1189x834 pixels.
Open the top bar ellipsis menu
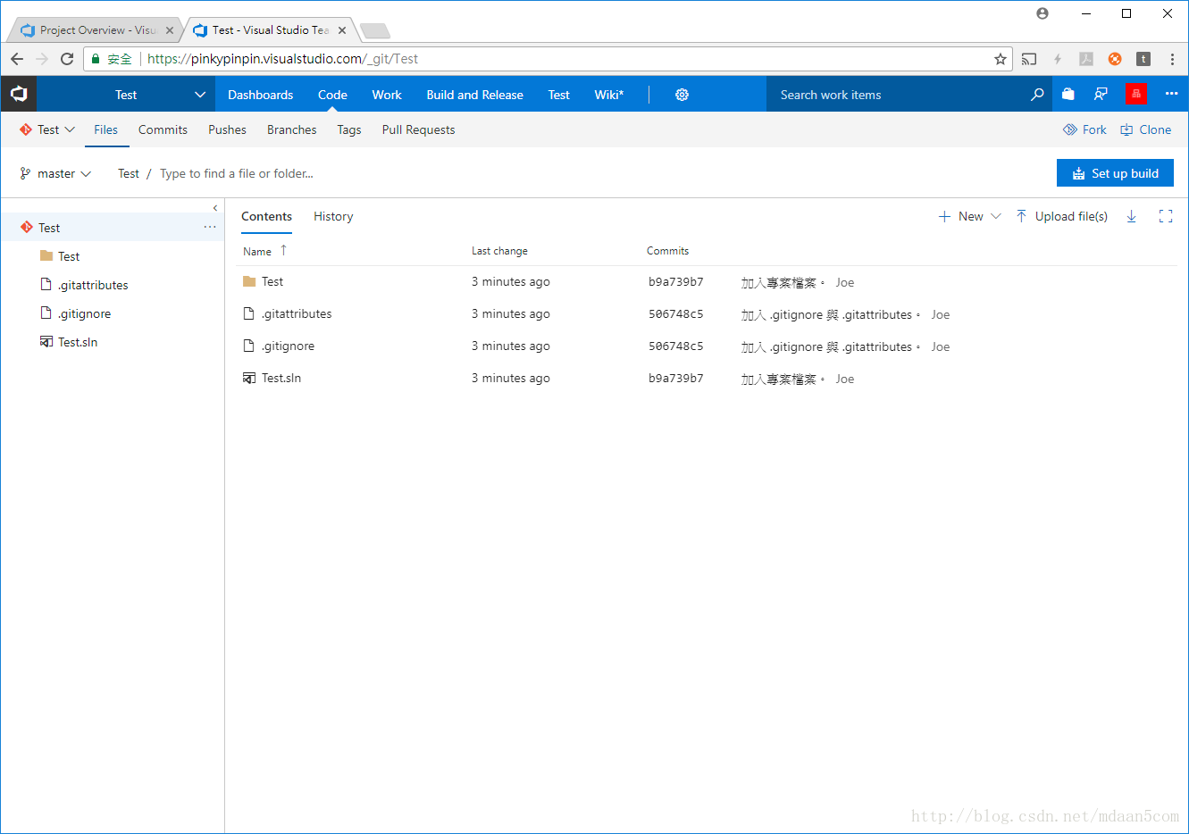(x=1171, y=94)
